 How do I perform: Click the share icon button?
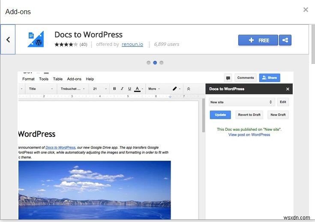pyautogui.click(x=285, y=40)
